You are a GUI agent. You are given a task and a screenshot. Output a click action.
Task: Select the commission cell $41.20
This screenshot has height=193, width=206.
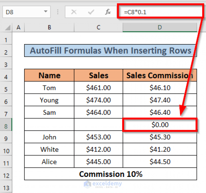click(x=160, y=149)
